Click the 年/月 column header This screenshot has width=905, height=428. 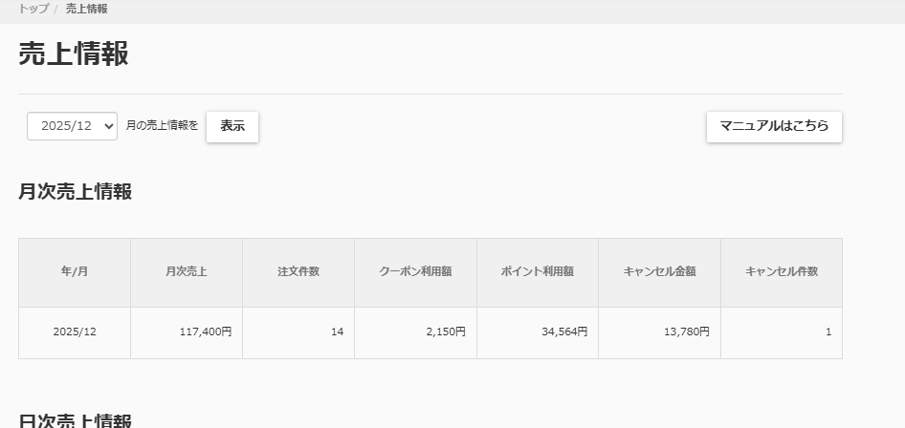(75, 271)
